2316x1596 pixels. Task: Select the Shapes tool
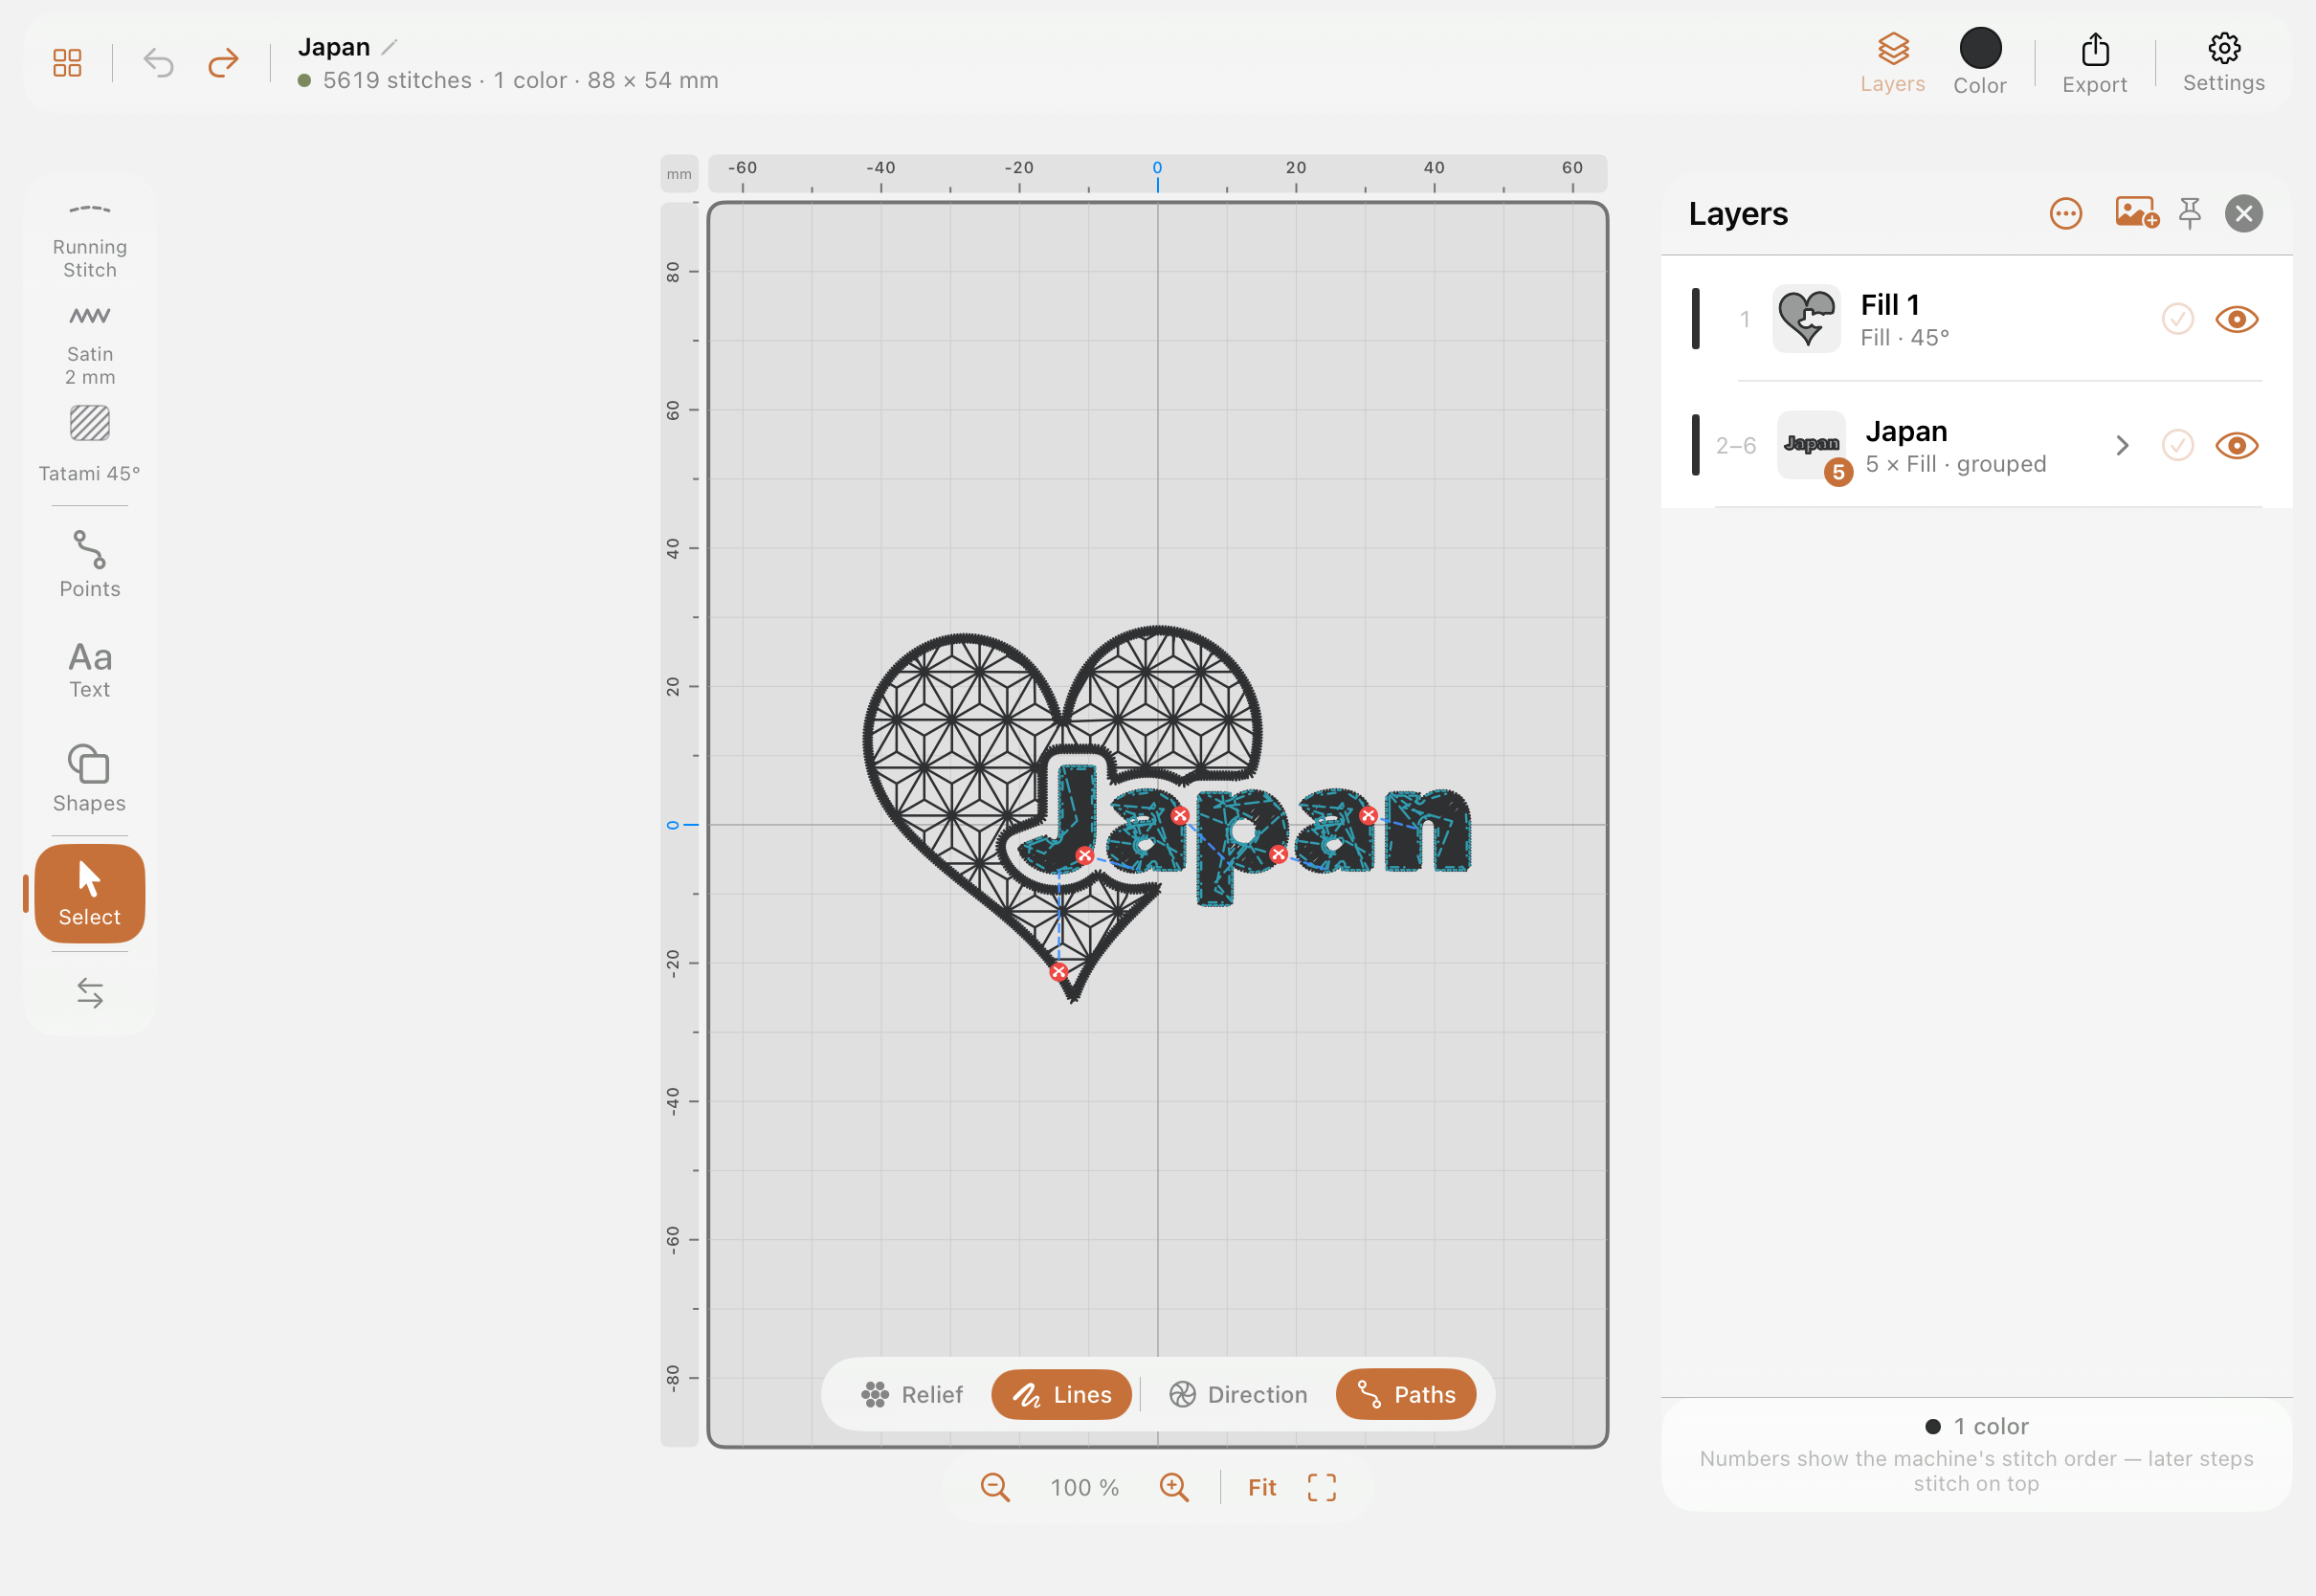[x=89, y=778]
